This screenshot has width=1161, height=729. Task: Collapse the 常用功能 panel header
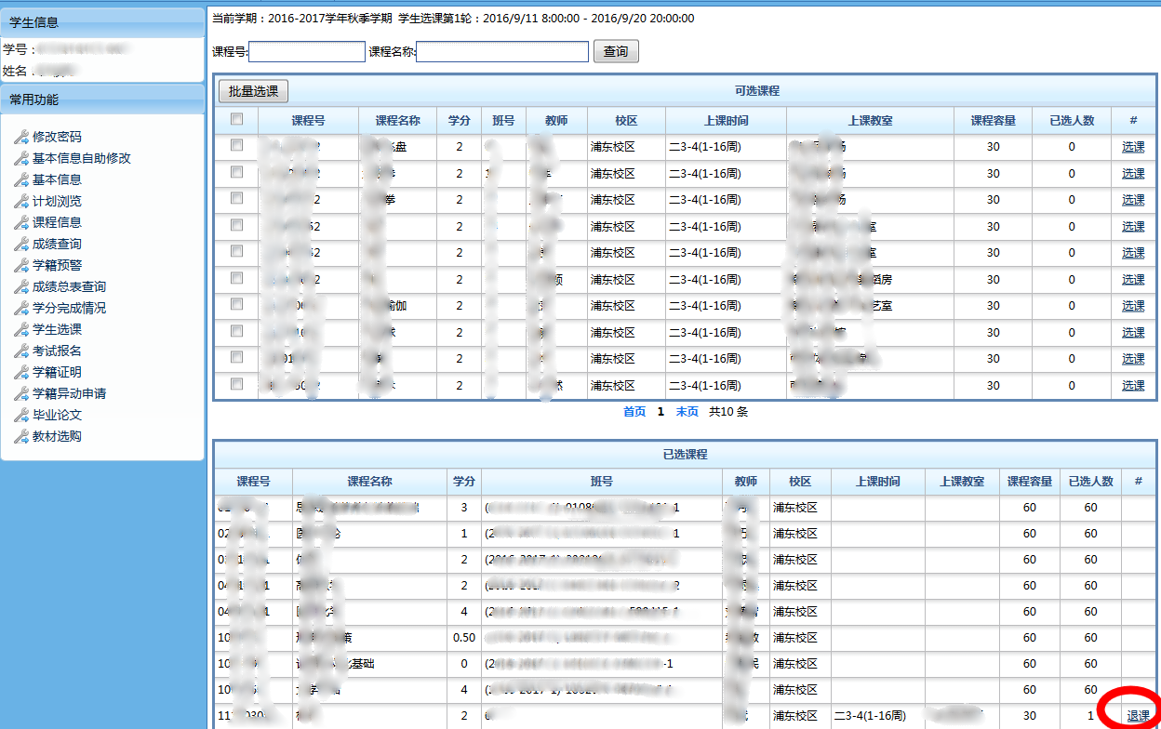pos(102,99)
